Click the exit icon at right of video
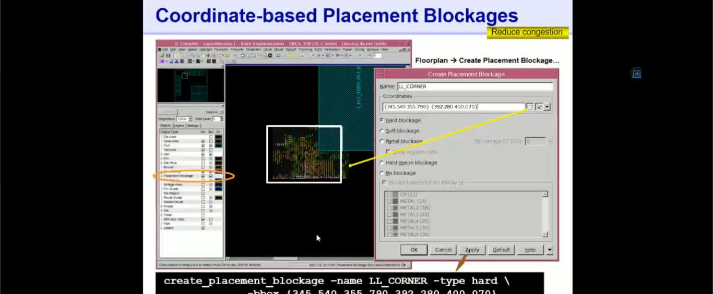713x294 pixels. (x=636, y=73)
